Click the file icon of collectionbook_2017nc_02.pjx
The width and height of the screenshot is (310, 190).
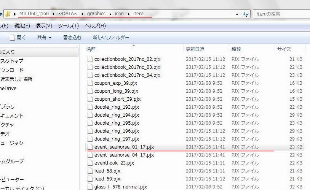pyautogui.click(x=90, y=59)
